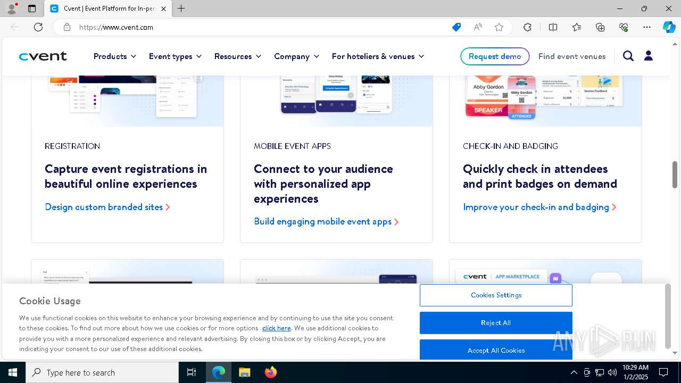Reload the current page
The width and height of the screenshot is (681, 383).
[38, 27]
